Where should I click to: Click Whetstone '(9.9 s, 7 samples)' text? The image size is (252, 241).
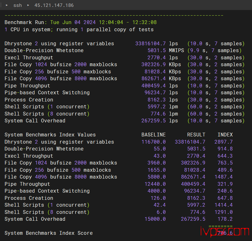point(215,51)
